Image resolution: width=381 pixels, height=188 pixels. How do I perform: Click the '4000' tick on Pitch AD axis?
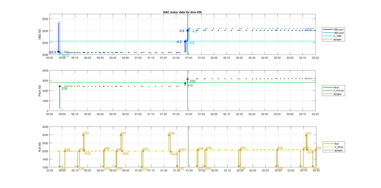click(45, 71)
